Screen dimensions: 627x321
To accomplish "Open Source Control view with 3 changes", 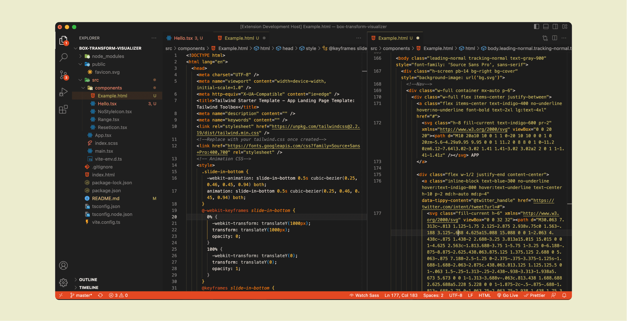I will coord(63,75).
